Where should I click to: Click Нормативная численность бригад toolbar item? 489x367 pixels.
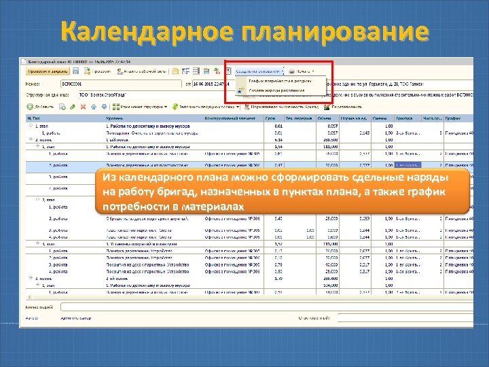click(x=281, y=107)
